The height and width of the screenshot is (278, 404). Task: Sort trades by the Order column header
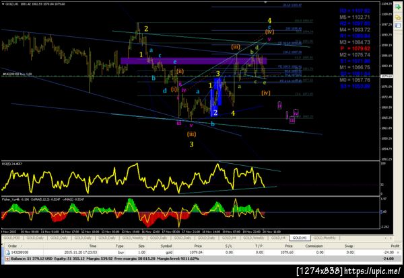12,246
